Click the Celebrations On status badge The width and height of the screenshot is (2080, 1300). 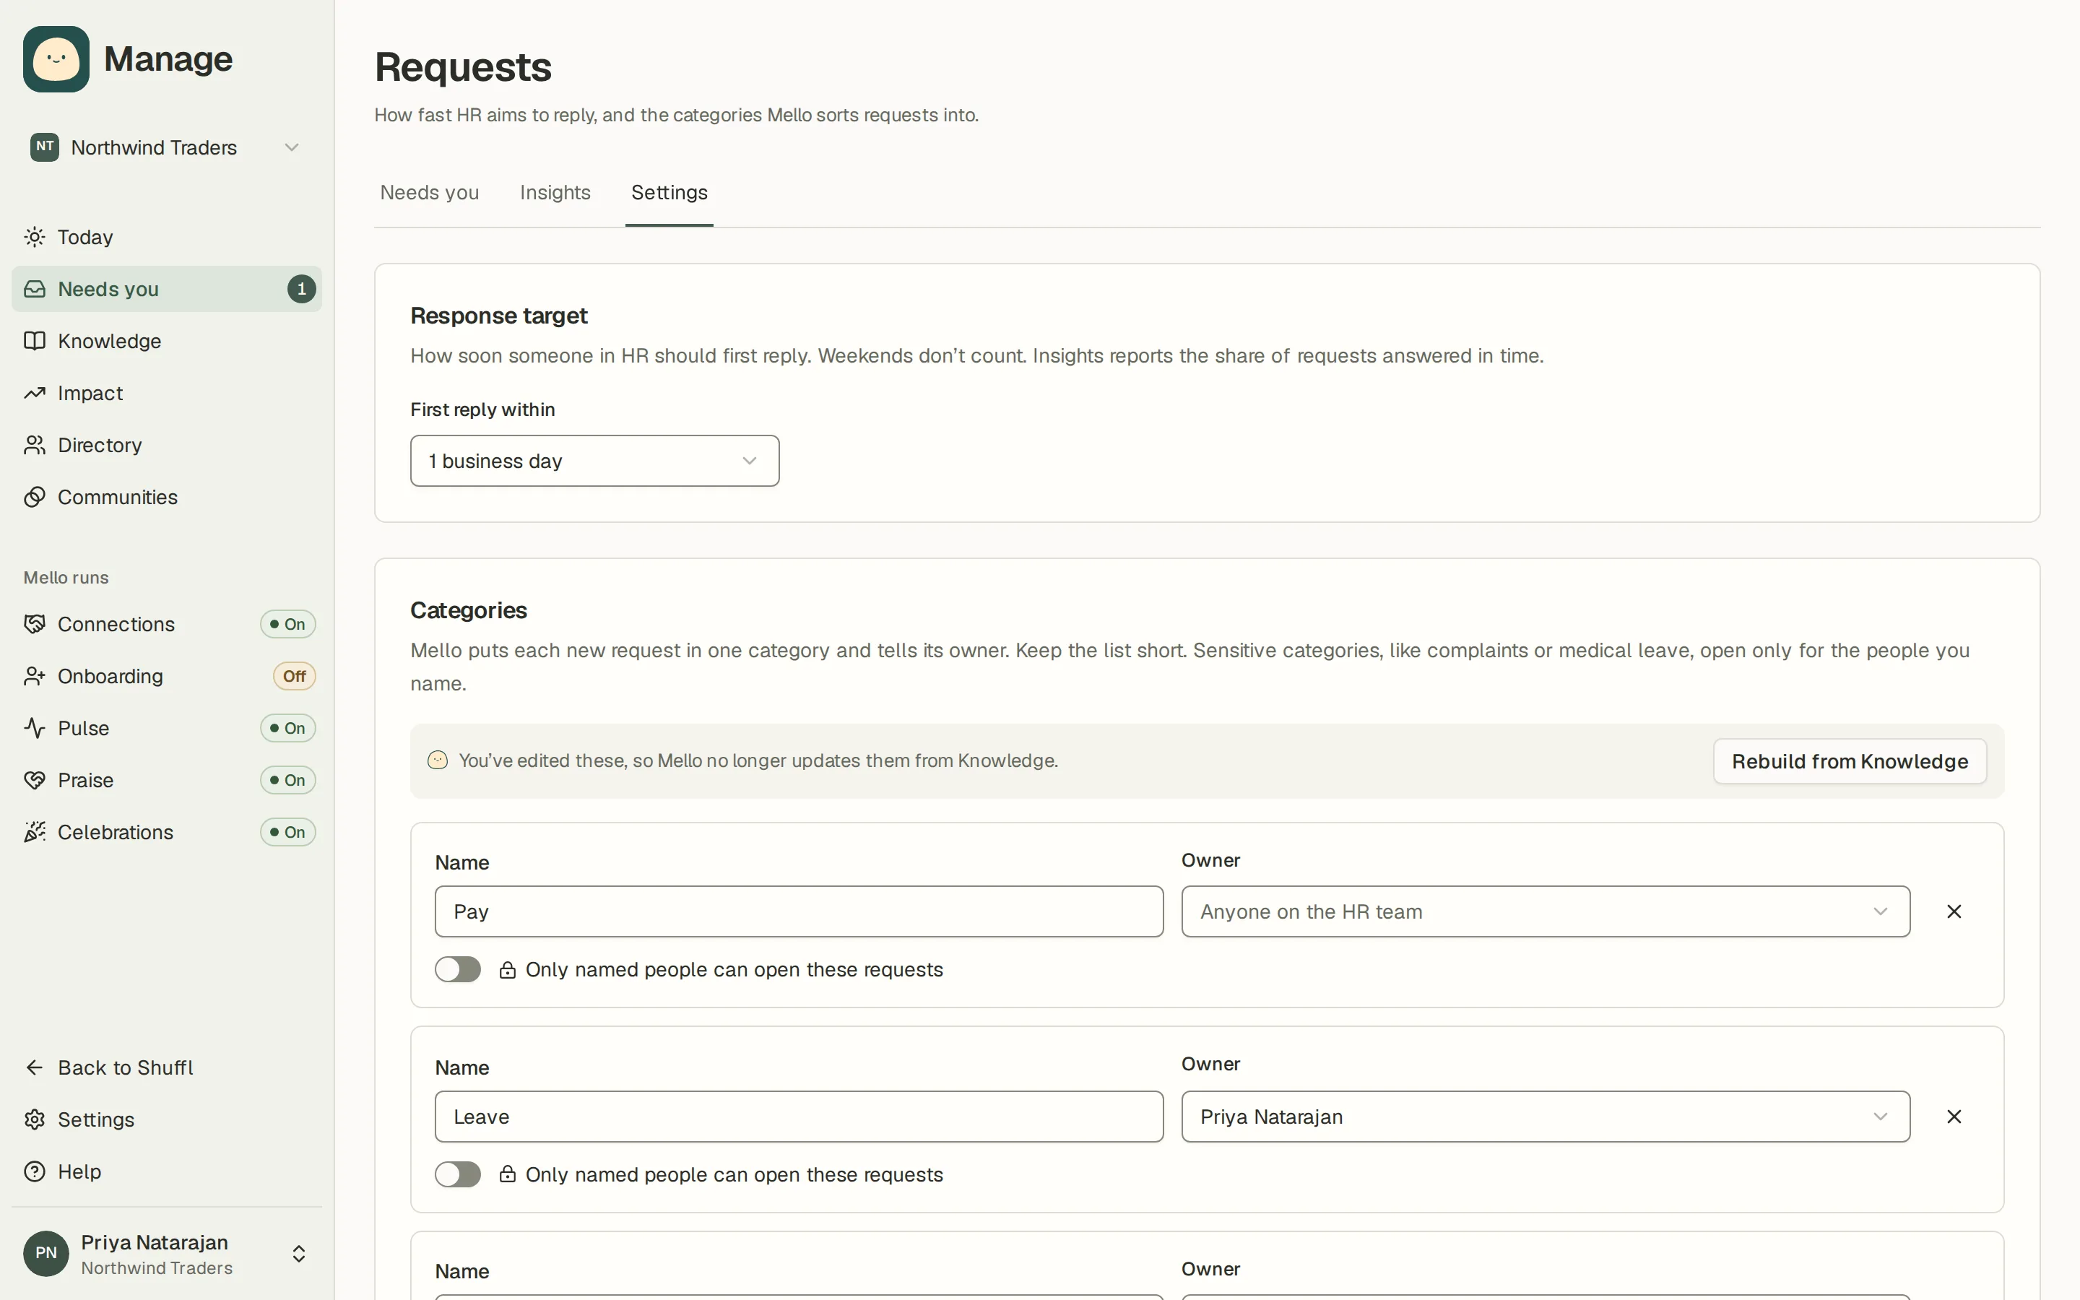pyautogui.click(x=288, y=832)
